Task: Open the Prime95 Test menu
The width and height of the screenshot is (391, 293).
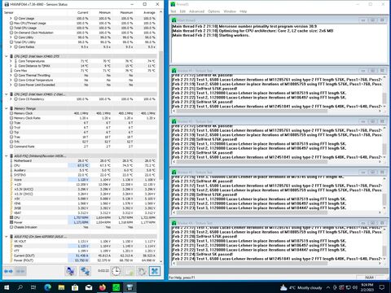Action: pos(174,11)
